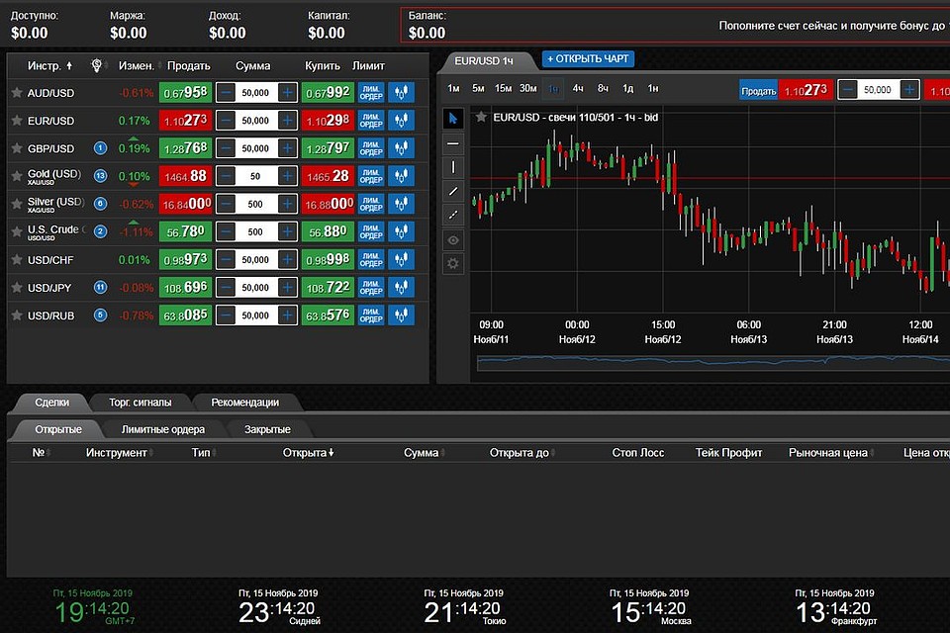Screen dimensions: 950x633
Task: View GBP/USD signal badge with 1
Action: [101, 148]
